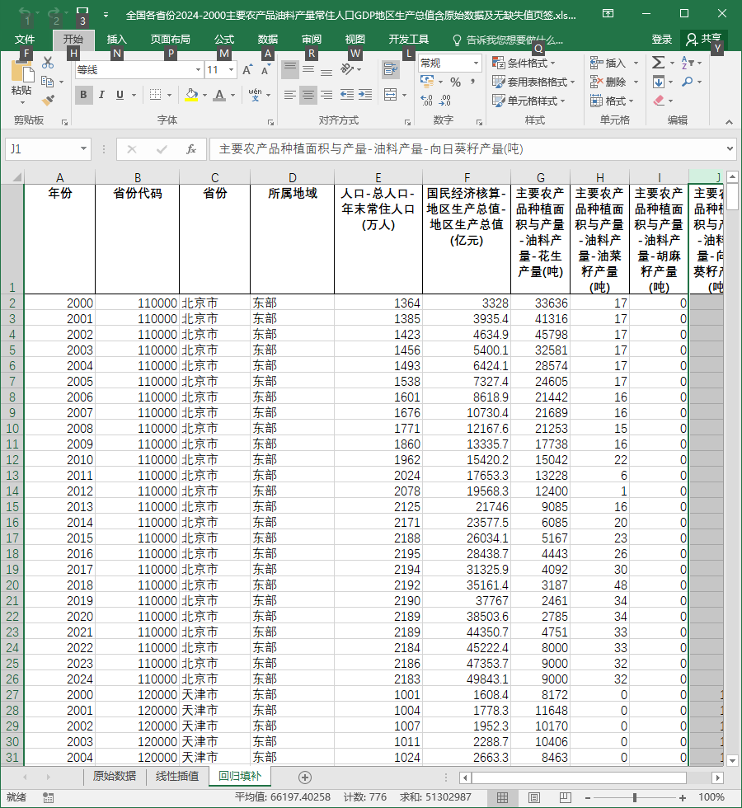Open the 数据 ribbon tab
This screenshot has height=808, width=742.
point(267,40)
